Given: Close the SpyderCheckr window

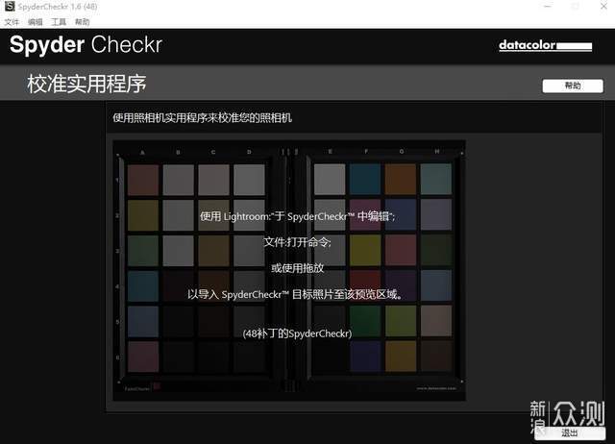Looking at the screenshot, I should pos(604,7).
